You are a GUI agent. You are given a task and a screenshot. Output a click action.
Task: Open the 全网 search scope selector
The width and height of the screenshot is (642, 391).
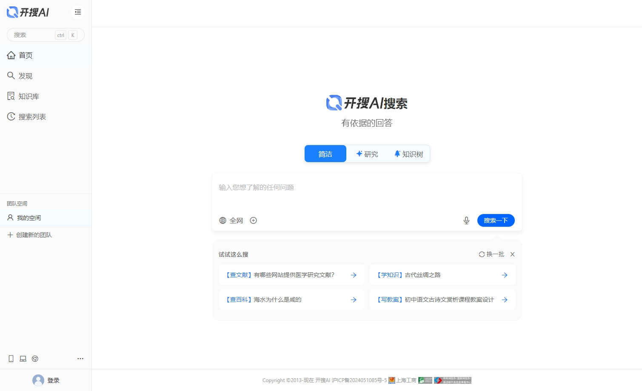[x=231, y=220]
